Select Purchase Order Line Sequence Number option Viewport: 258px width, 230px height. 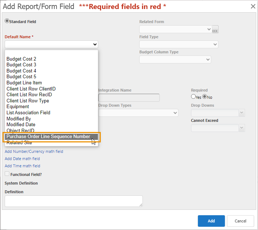tap(51, 137)
